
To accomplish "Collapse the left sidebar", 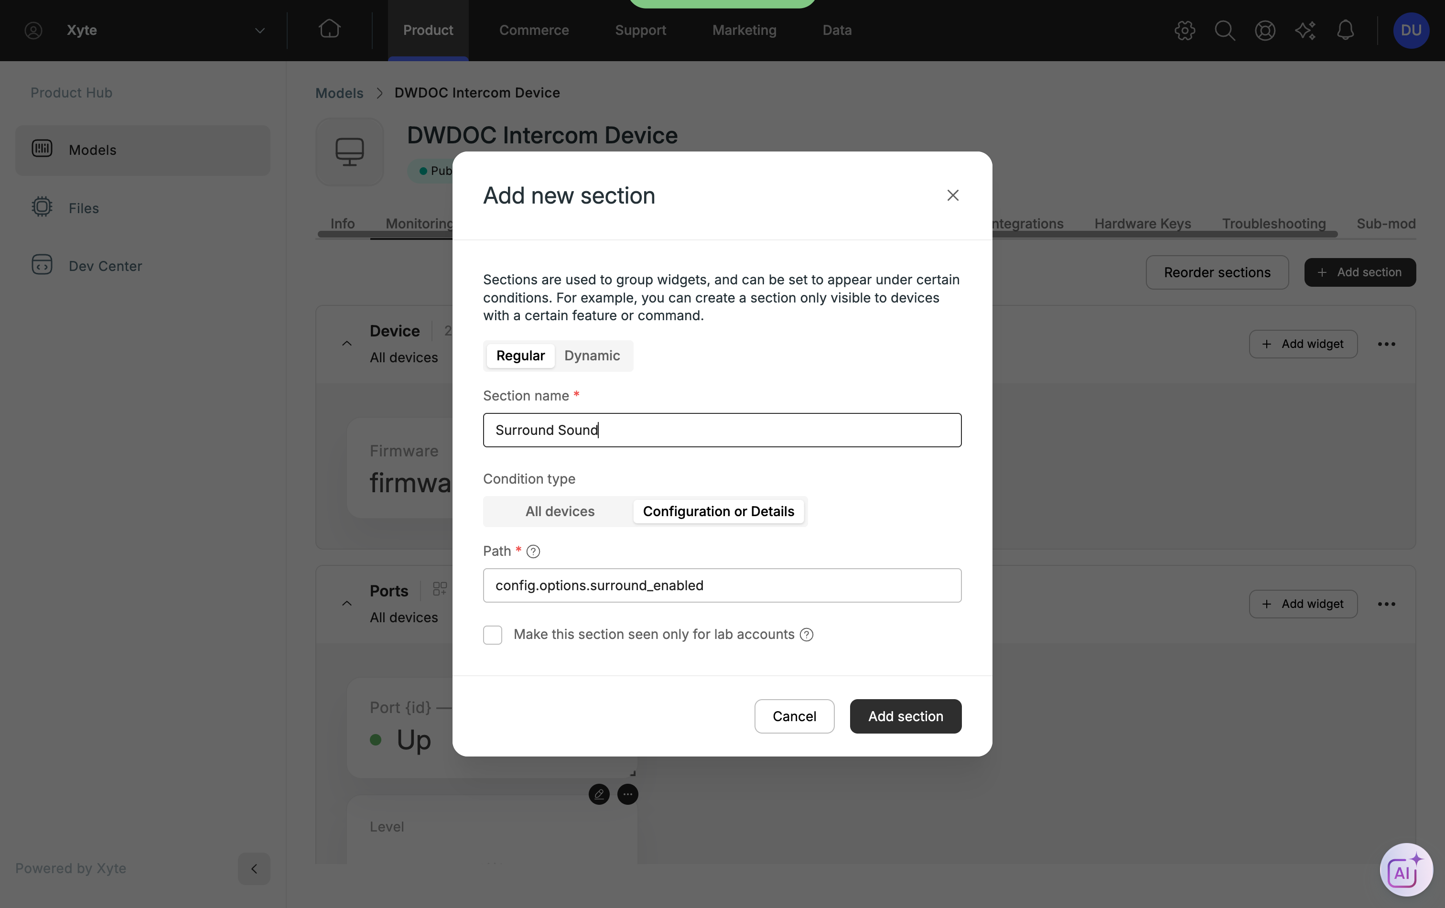I will click(254, 868).
